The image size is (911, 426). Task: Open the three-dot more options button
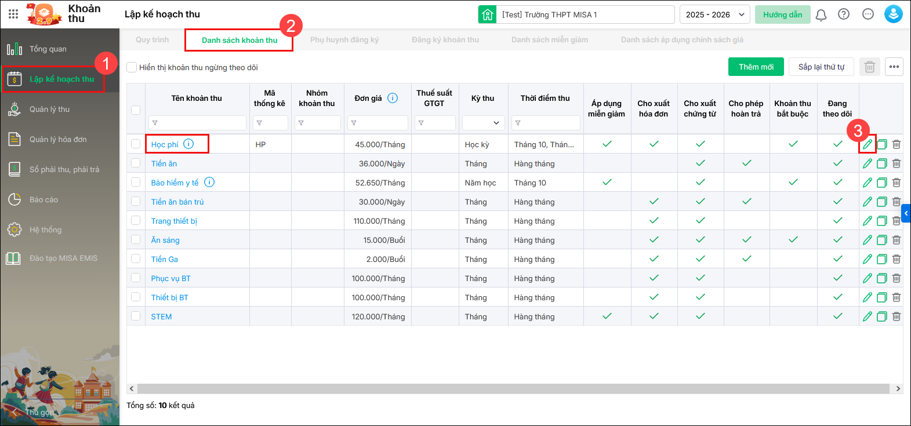pyautogui.click(x=894, y=67)
